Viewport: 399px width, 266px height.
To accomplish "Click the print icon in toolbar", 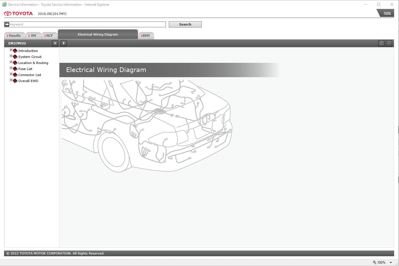I will pos(381,43).
